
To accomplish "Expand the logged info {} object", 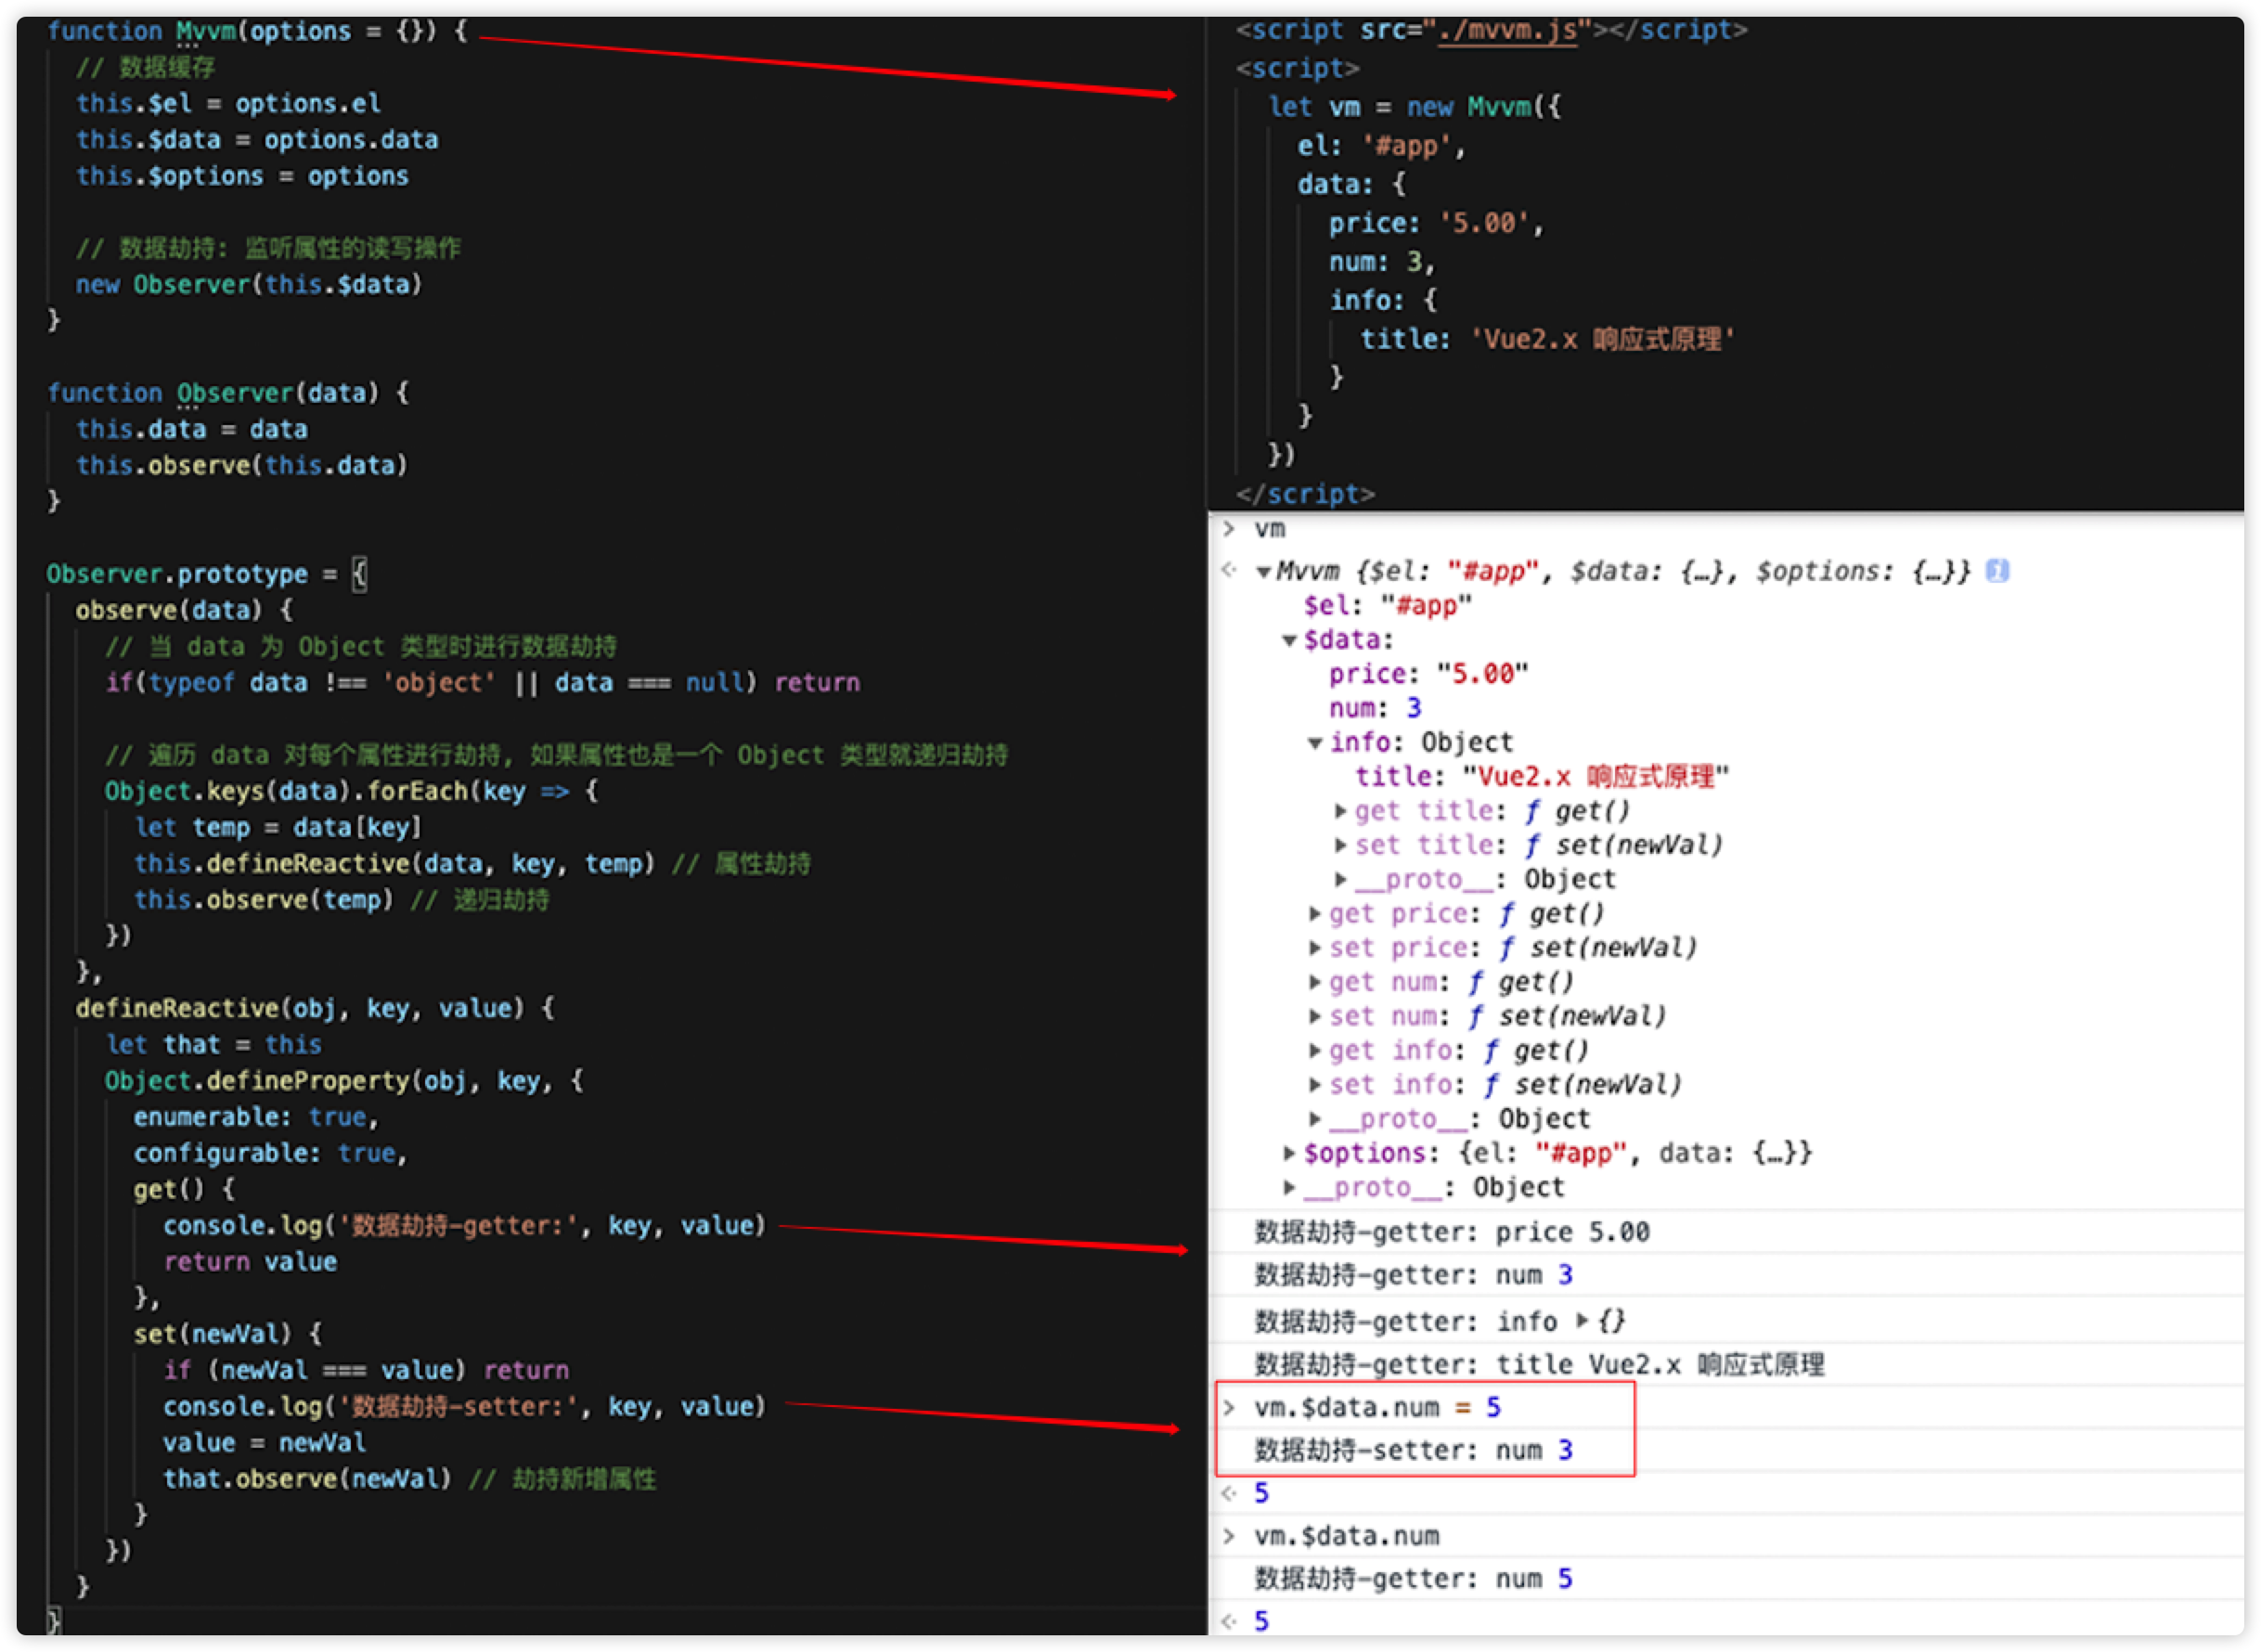I will coord(1582,1321).
